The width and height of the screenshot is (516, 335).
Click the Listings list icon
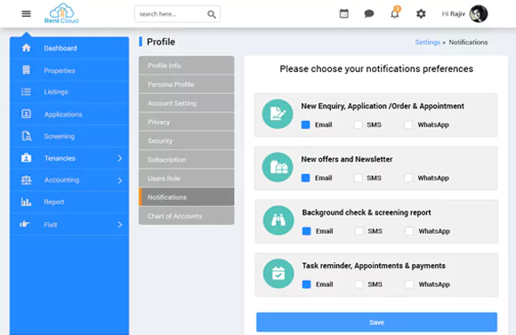click(x=27, y=92)
